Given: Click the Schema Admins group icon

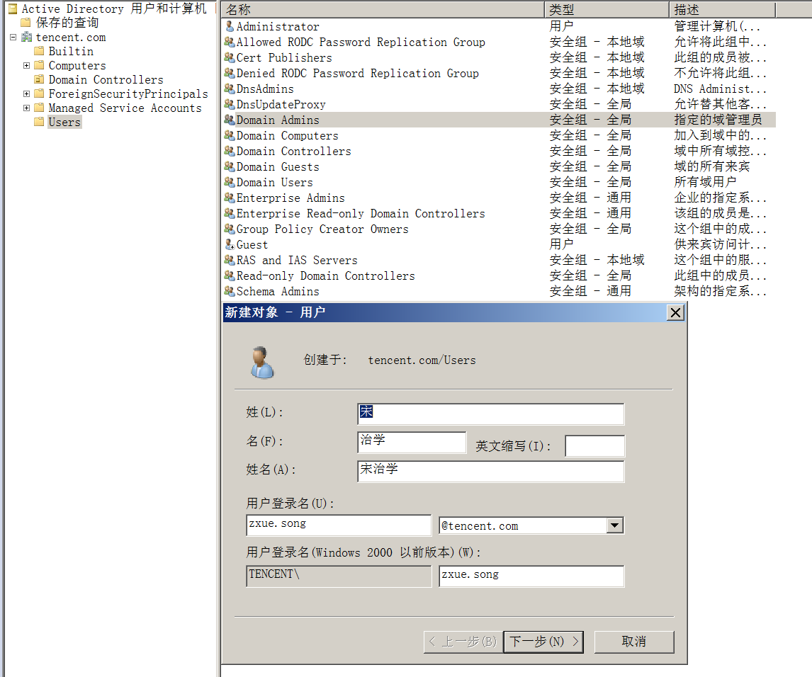Looking at the screenshot, I should coord(230,291).
